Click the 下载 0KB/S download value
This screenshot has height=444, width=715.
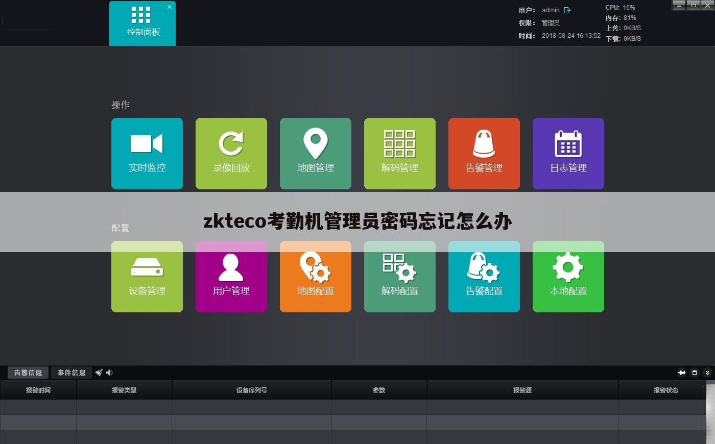tap(632, 39)
